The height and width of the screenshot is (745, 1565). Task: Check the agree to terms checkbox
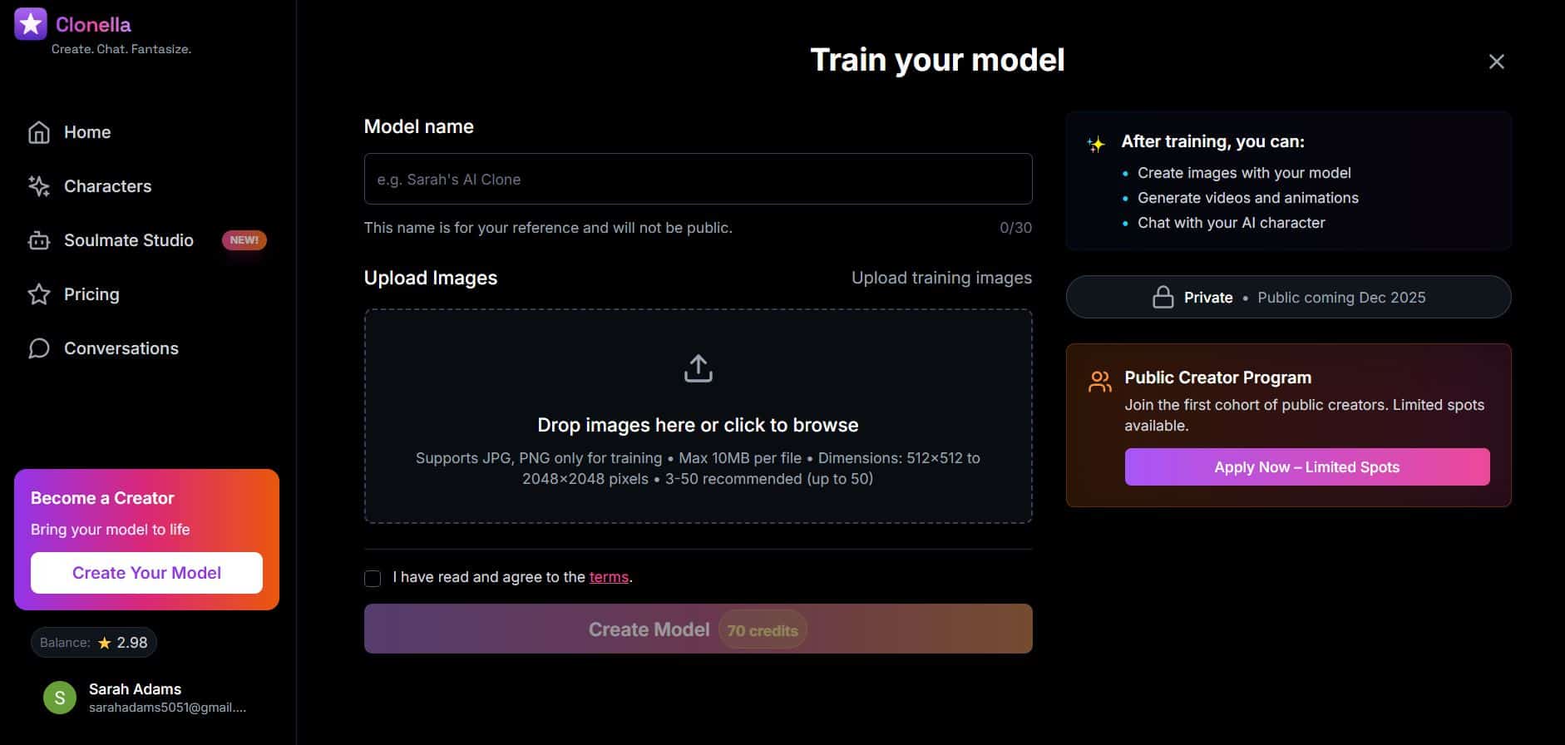coord(373,578)
